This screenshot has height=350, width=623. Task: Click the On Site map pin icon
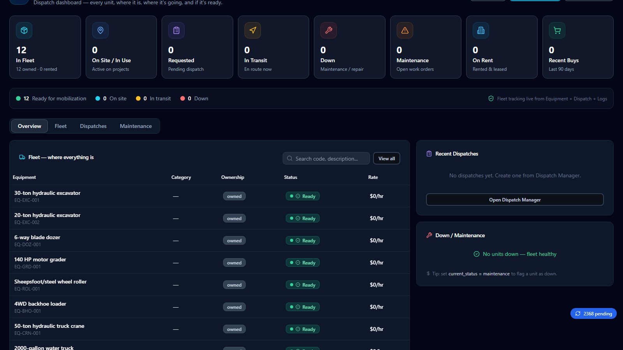[x=100, y=30]
